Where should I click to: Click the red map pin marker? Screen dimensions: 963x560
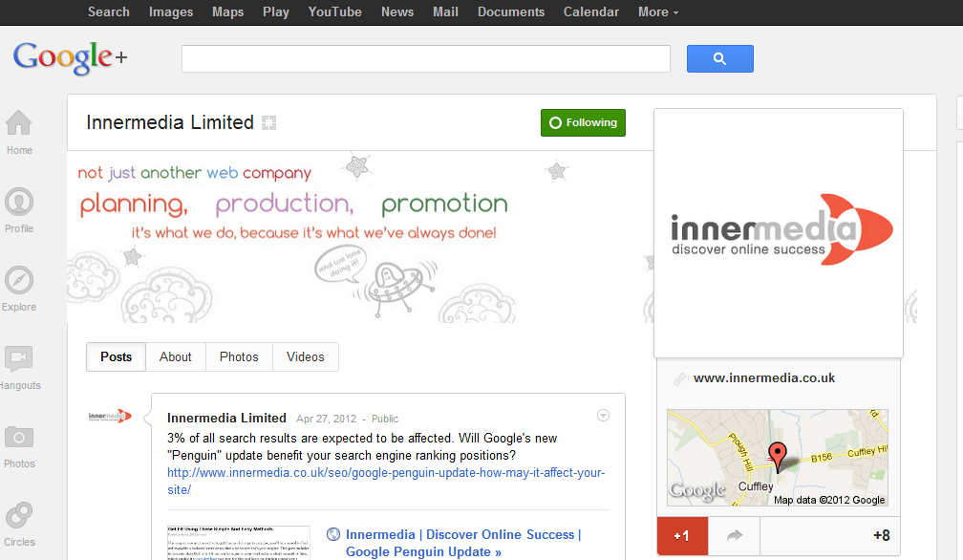778,456
